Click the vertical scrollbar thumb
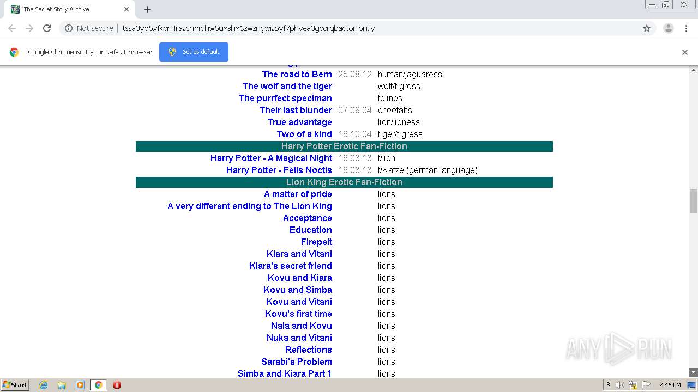This screenshot has width=698, height=392. 694,201
